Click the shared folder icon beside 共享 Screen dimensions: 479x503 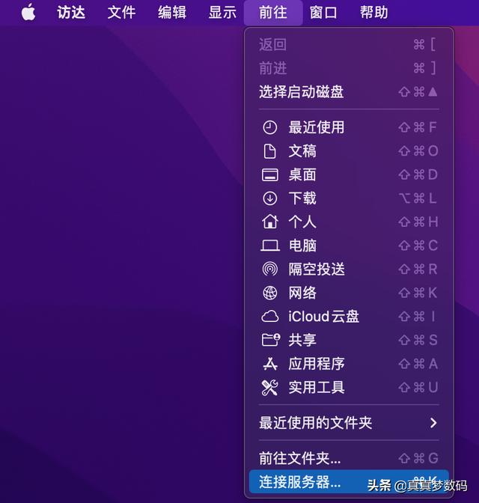270,340
